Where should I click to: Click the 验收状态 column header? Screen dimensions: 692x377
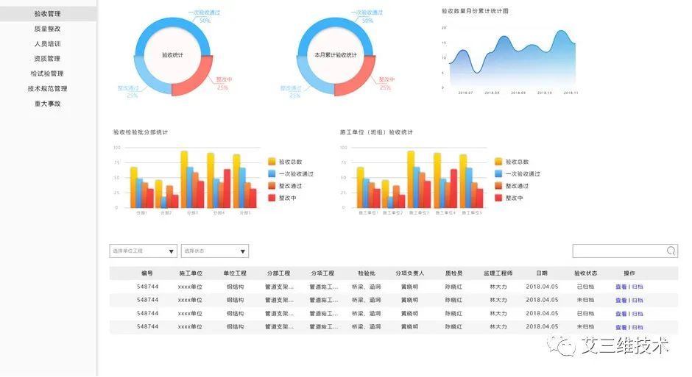[585, 273]
